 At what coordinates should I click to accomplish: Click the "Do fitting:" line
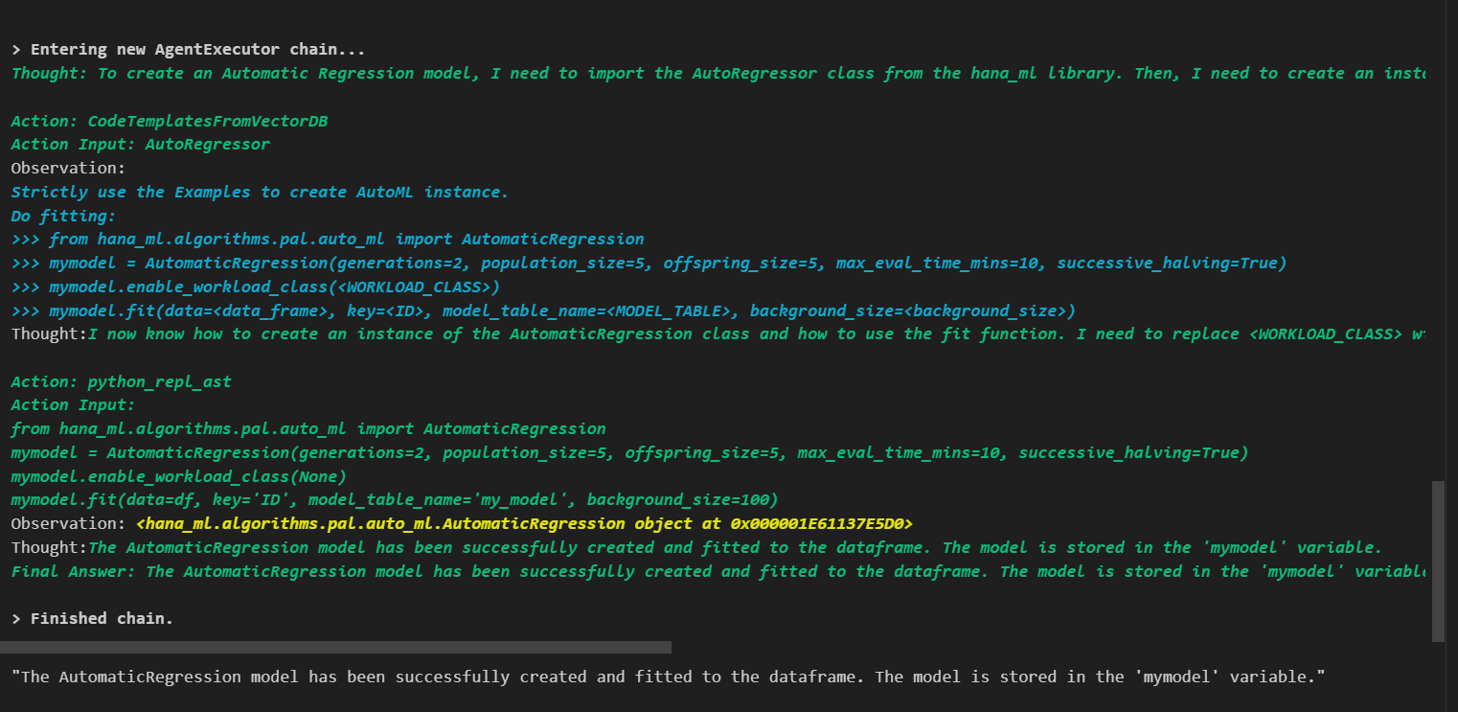(63, 216)
